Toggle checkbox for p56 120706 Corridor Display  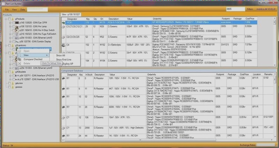click(x=13, y=41)
